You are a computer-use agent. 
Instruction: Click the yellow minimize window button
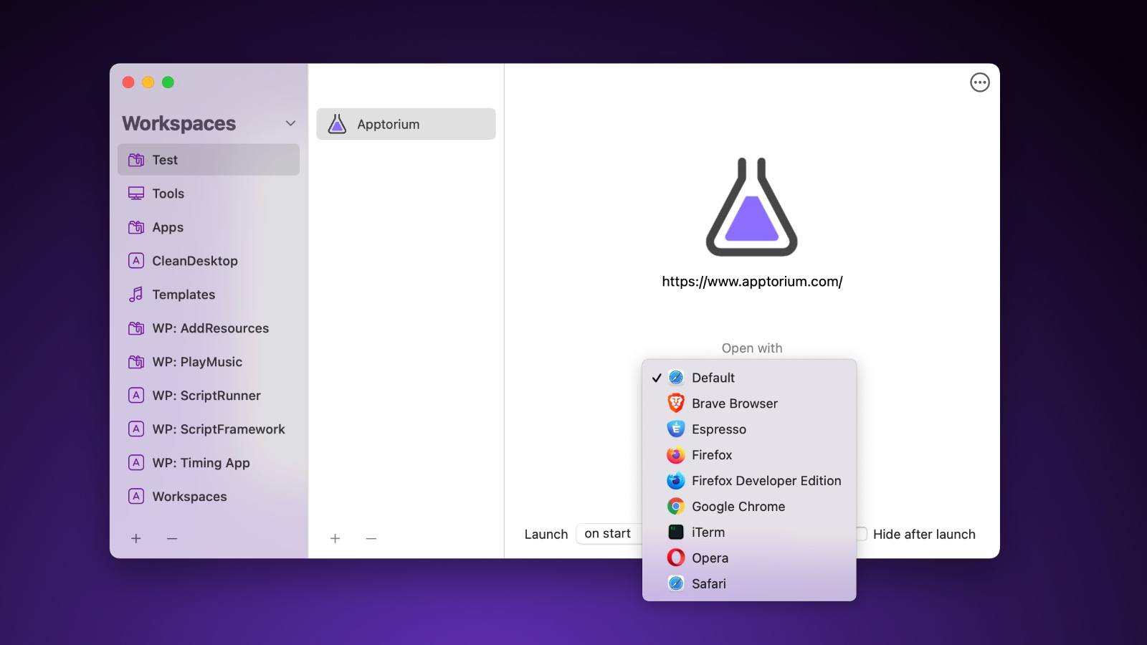coord(148,82)
